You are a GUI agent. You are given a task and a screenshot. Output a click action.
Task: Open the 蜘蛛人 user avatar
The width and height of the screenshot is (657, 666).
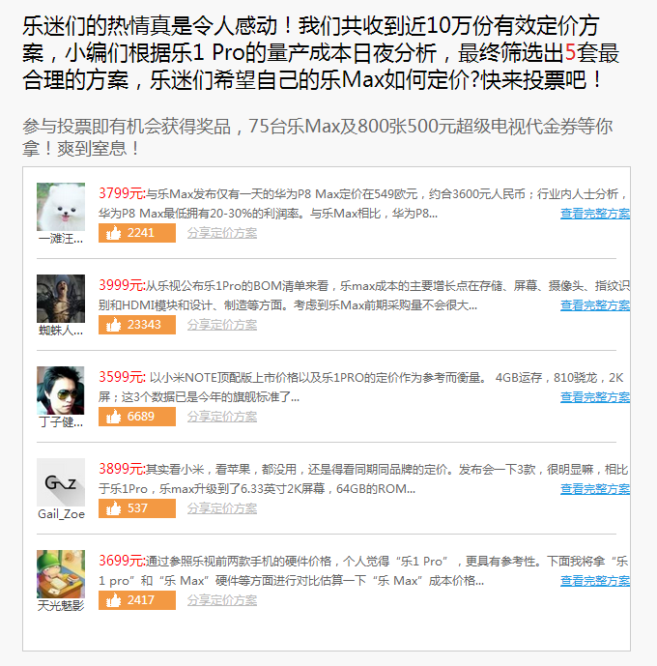pos(61,299)
